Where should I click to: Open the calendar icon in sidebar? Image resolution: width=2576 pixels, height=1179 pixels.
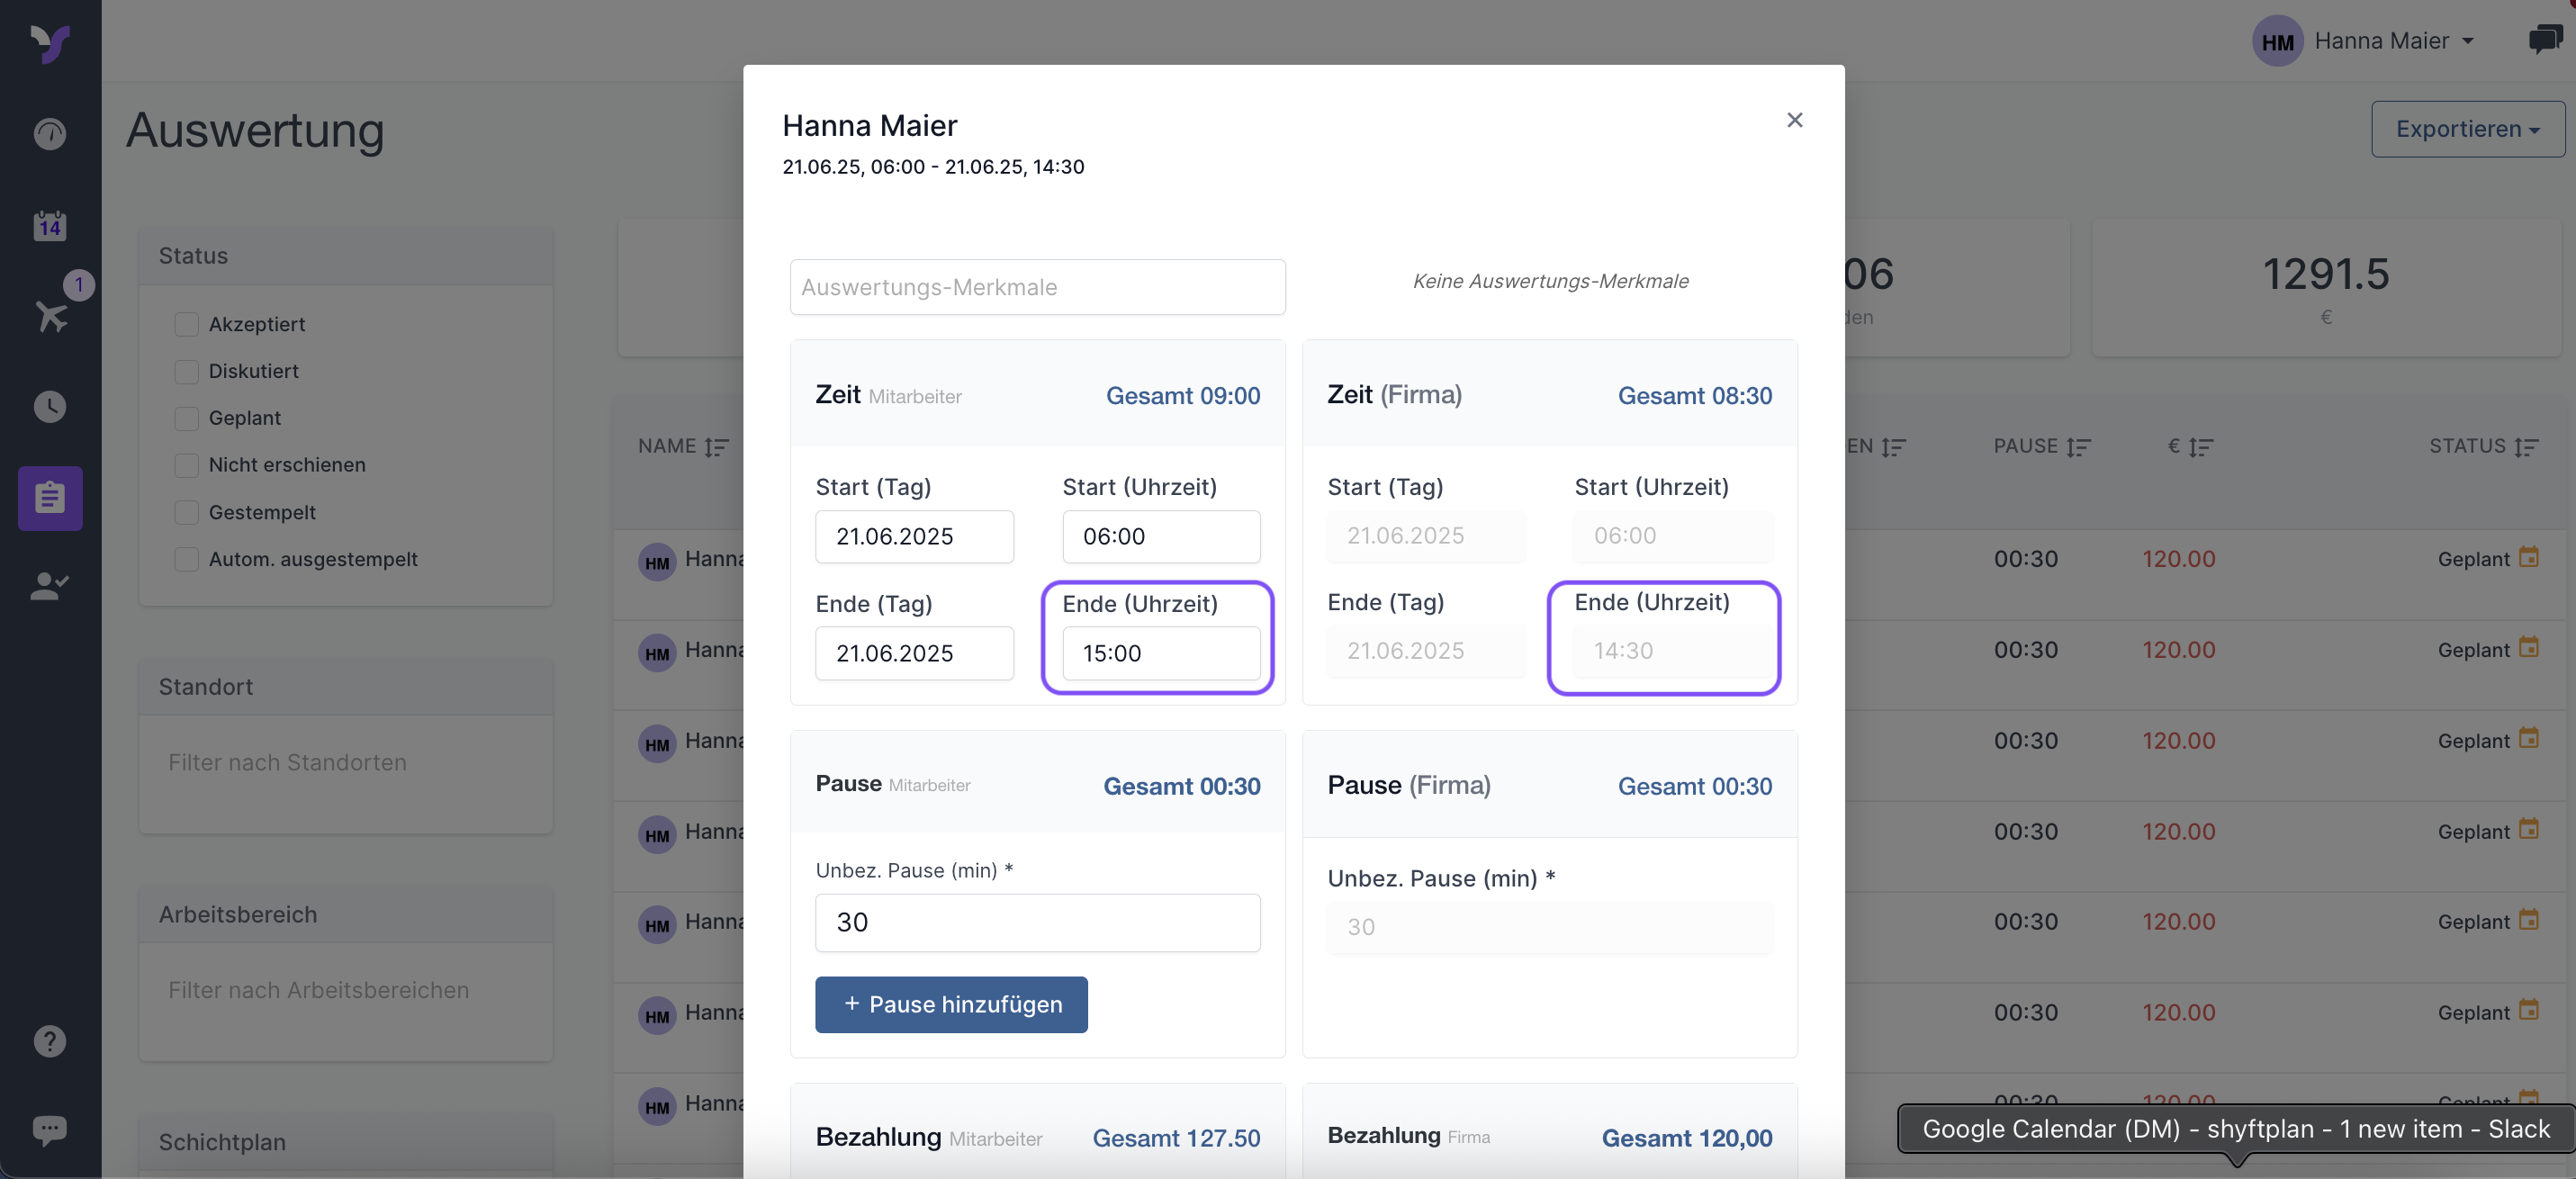50,225
